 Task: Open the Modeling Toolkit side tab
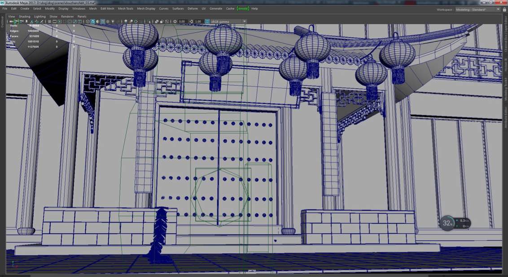pyautogui.click(x=506, y=88)
